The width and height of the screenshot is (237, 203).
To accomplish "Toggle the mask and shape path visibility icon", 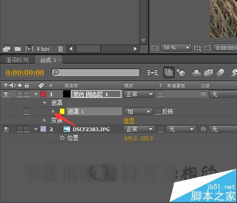I will [x=207, y=47].
